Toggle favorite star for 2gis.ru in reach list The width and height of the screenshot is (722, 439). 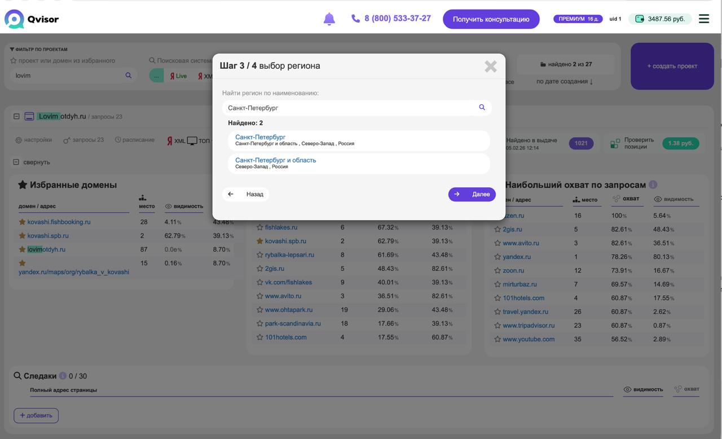(498, 230)
